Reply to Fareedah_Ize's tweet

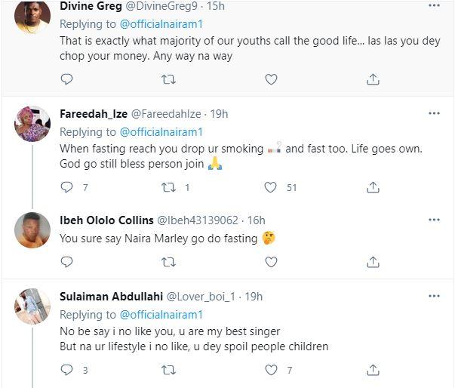(x=66, y=187)
